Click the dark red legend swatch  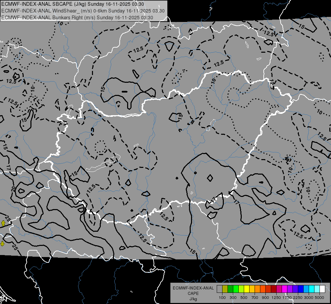coord(274,289)
